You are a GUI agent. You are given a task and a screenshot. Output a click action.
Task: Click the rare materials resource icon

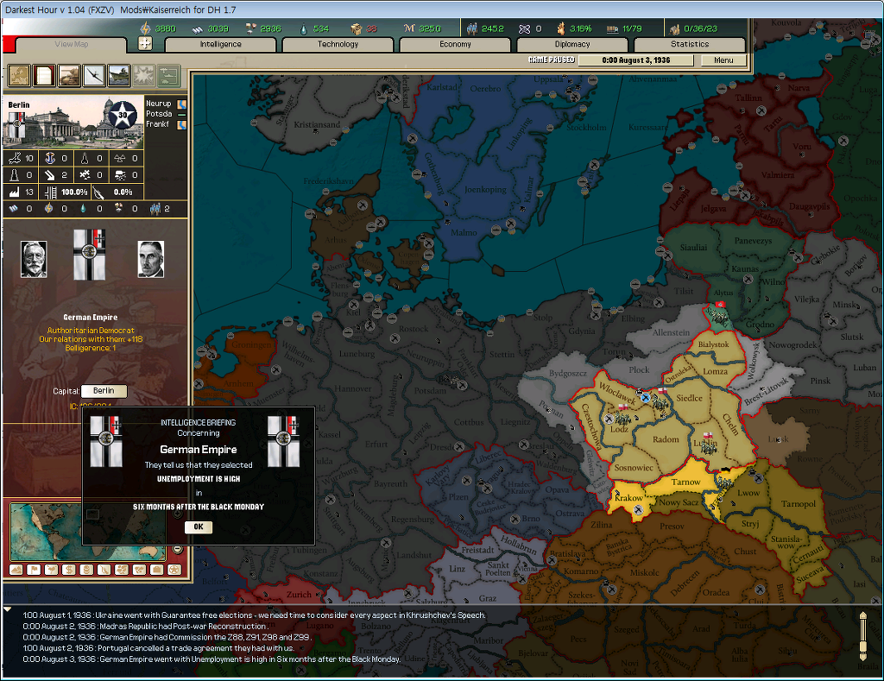[x=251, y=28]
